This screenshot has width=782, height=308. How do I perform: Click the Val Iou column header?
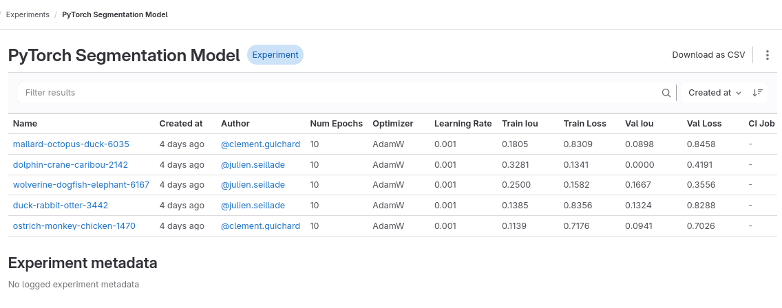point(640,124)
